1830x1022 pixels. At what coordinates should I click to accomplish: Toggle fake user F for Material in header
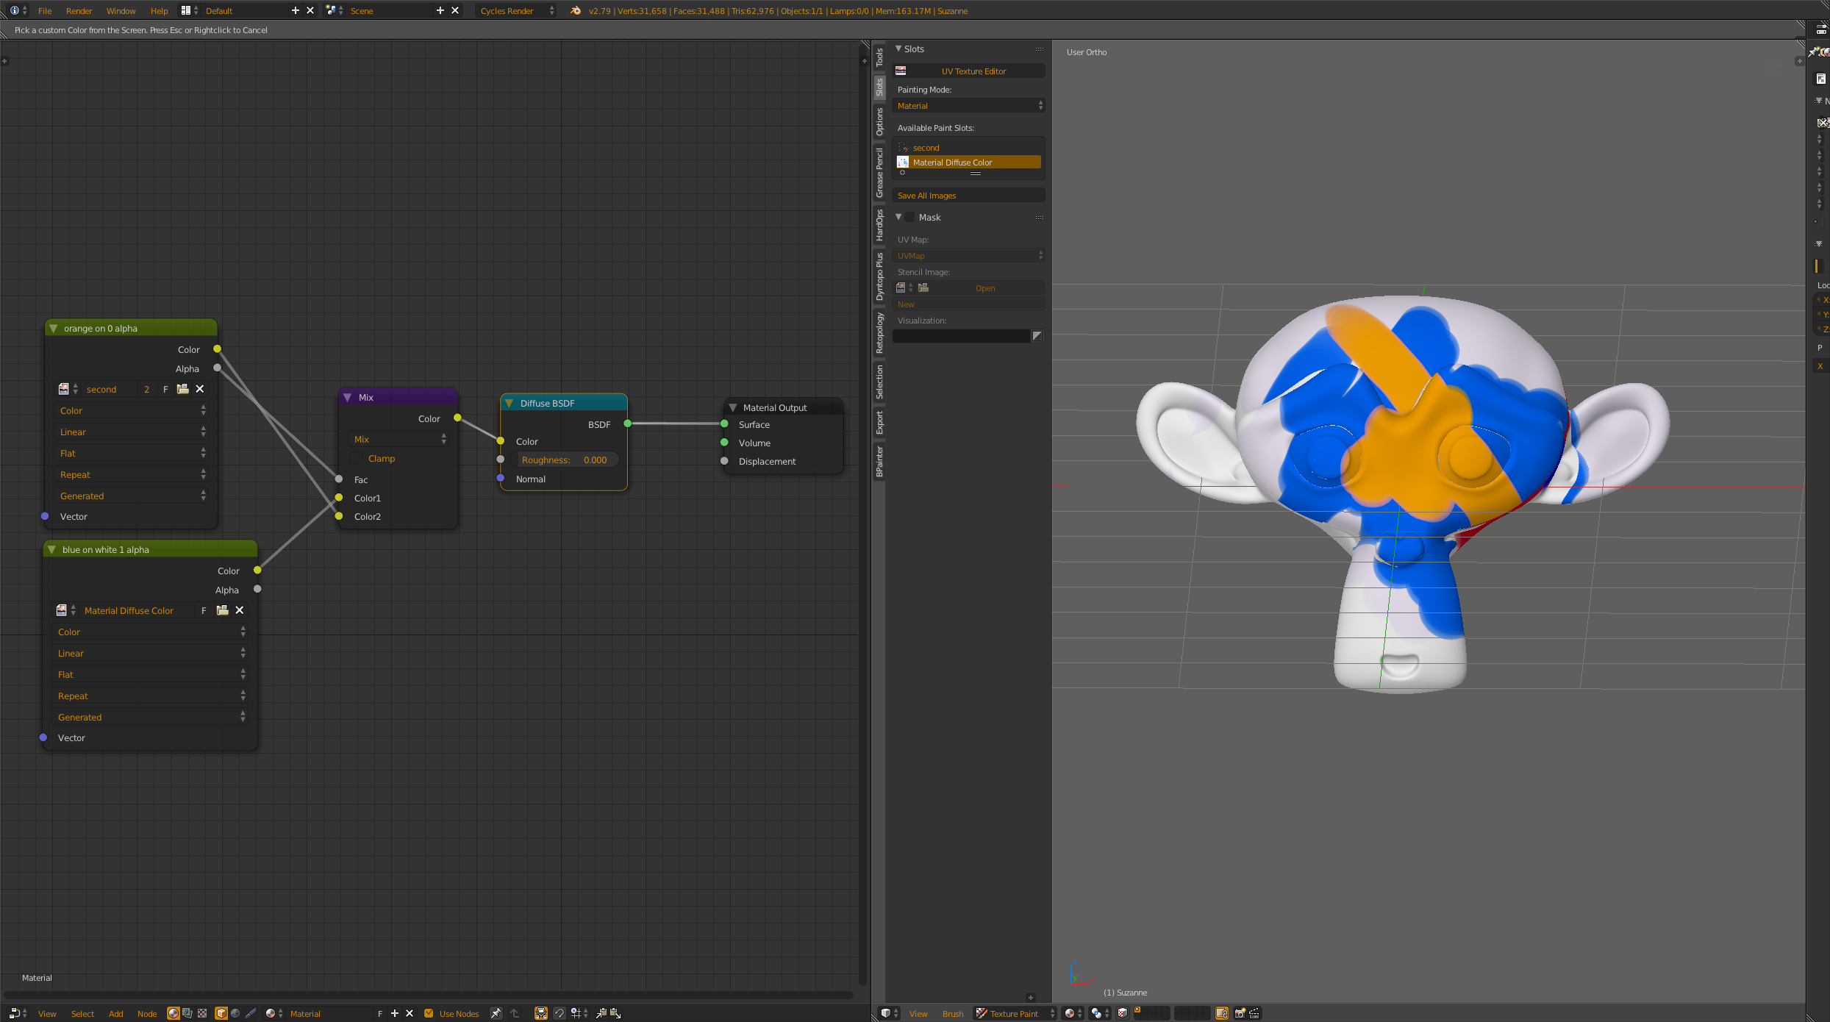tap(380, 1013)
